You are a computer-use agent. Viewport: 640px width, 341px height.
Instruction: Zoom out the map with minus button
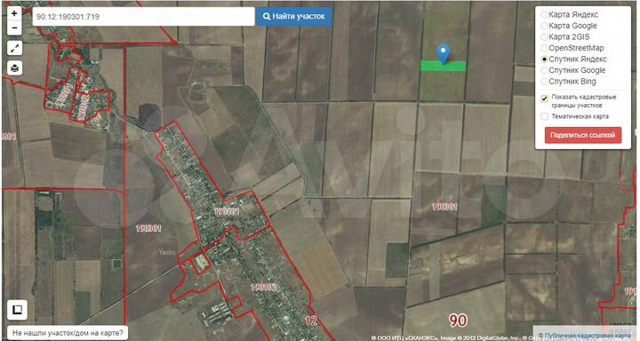click(x=14, y=28)
